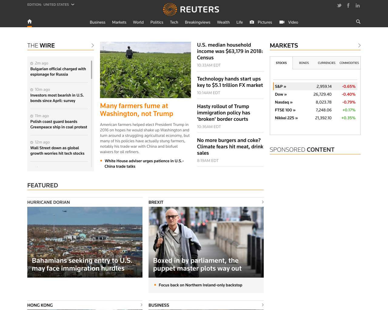Viewport: 388px width, 310px height.
Task: Open the FTSE 100 quote link
Action: 285,110
